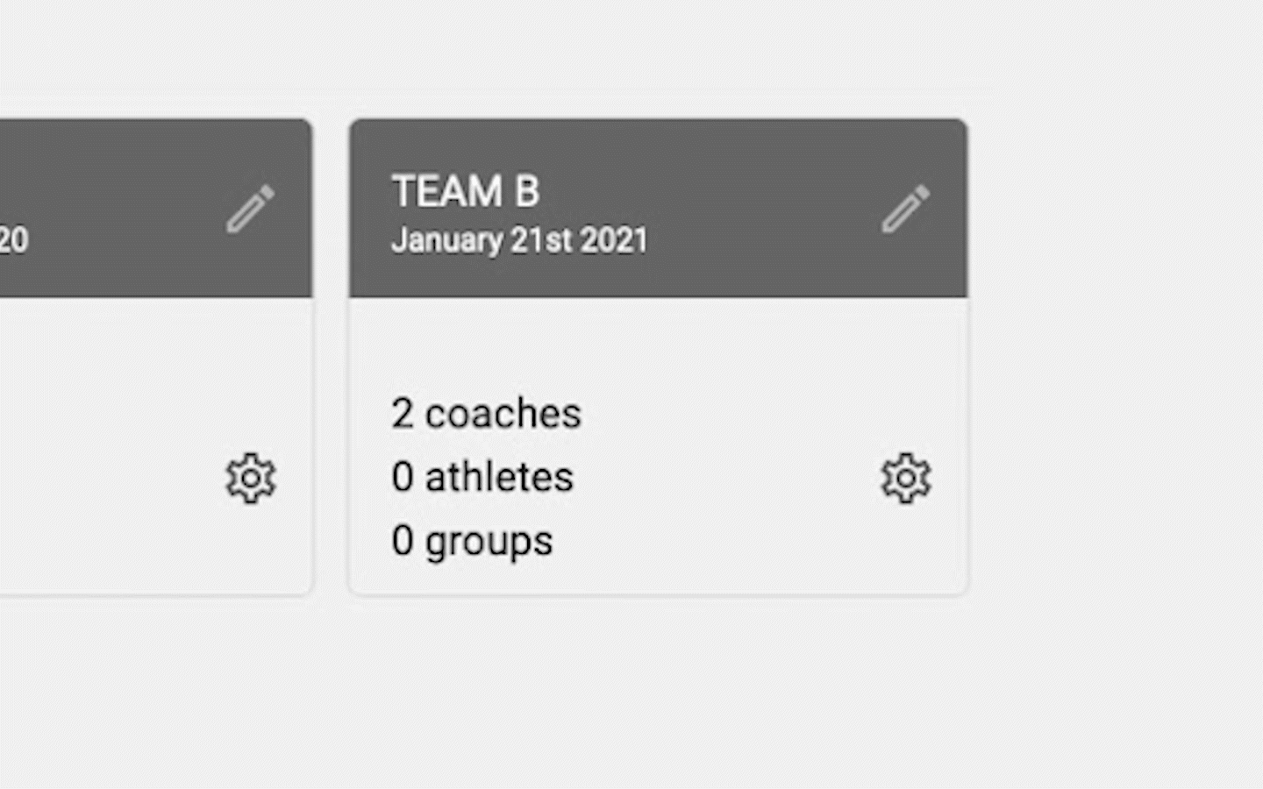This screenshot has height=789, width=1263.
Task: View the 0 athletes entry
Action: 482,477
